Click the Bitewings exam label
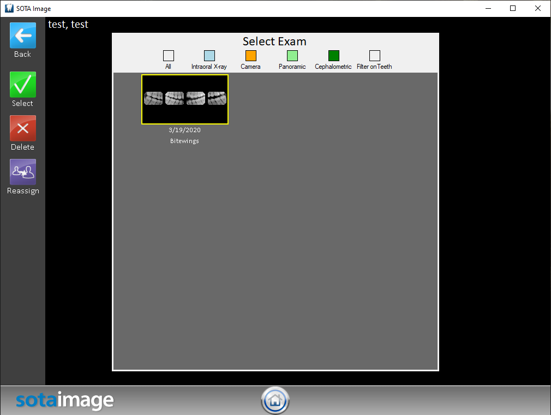This screenshot has width=551, height=415. (x=184, y=141)
